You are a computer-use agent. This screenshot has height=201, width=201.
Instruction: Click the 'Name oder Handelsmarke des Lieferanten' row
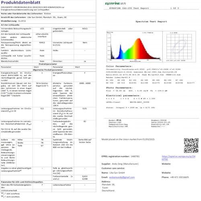tap(48, 14)
